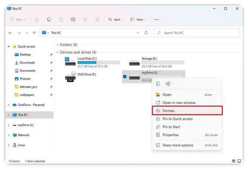The width and height of the screenshot is (248, 169).
Task: Choose Open in new window
Action: [187, 103]
